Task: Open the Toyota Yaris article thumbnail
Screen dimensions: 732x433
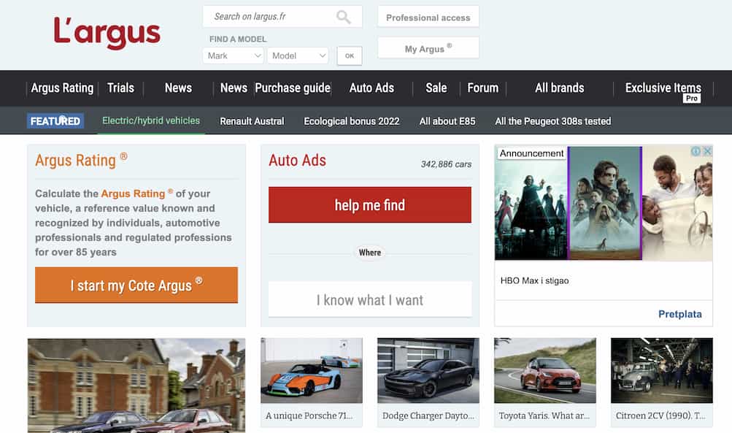Action: coord(544,371)
